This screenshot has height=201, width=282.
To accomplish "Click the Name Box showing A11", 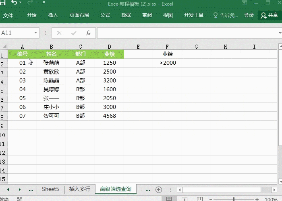I will pos(17,33).
